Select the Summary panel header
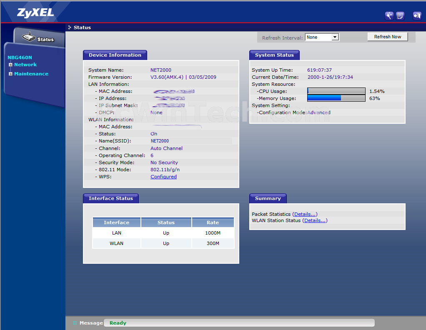Screen dimensions: 426x330 pos(268,199)
